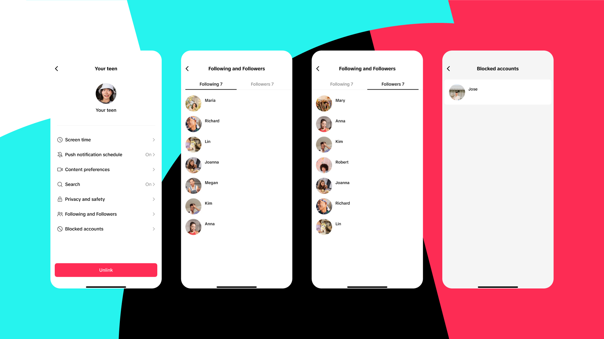This screenshot has height=339, width=604.
Task: Expand the Content preferences settings
Action: [106, 169]
